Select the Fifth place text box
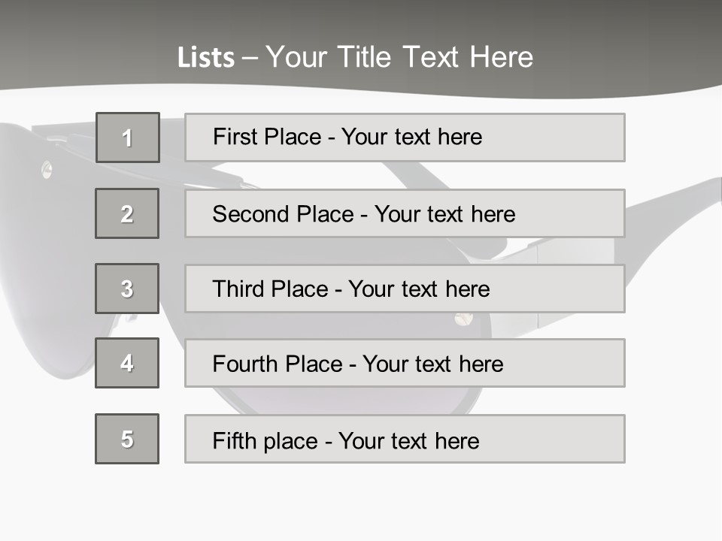 405,439
